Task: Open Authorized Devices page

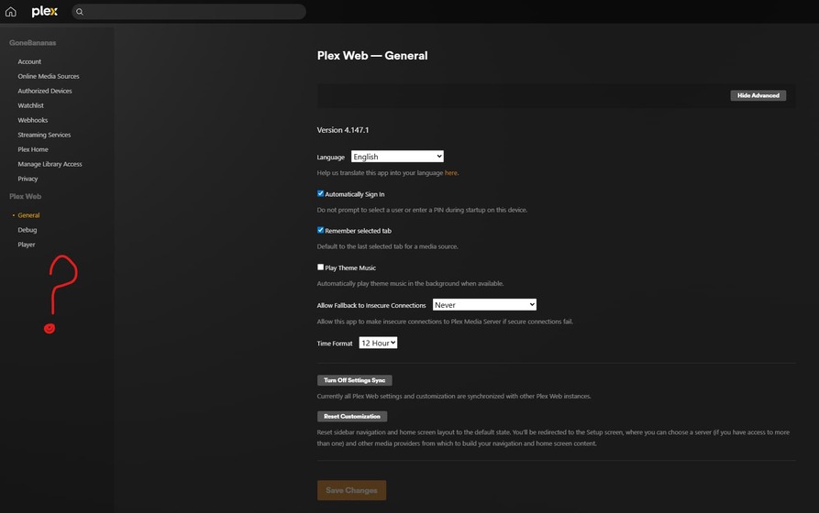Action: (x=45, y=91)
